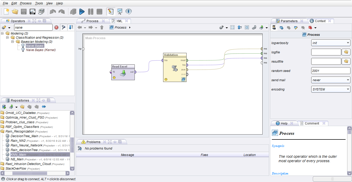Open the dropdown beside the export process icon
Image resolution: width=352 pixels, height=182 pixels.
pos(267,28)
